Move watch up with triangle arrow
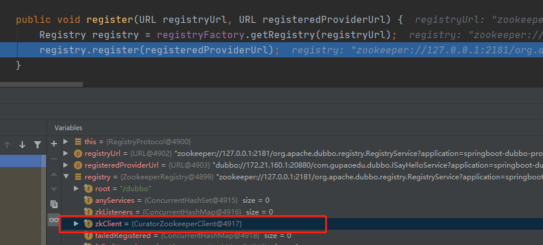This screenshot has height=245, width=543. coord(53,174)
